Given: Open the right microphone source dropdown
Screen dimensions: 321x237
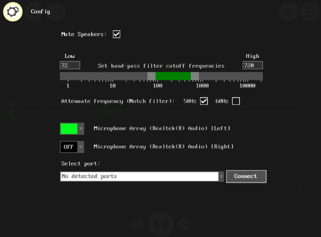Looking at the screenshot, I should tap(80, 147).
